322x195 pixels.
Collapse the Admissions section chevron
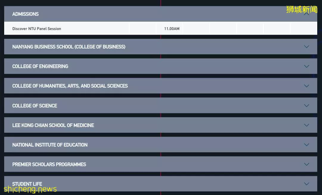pyautogui.click(x=306, y=14)
